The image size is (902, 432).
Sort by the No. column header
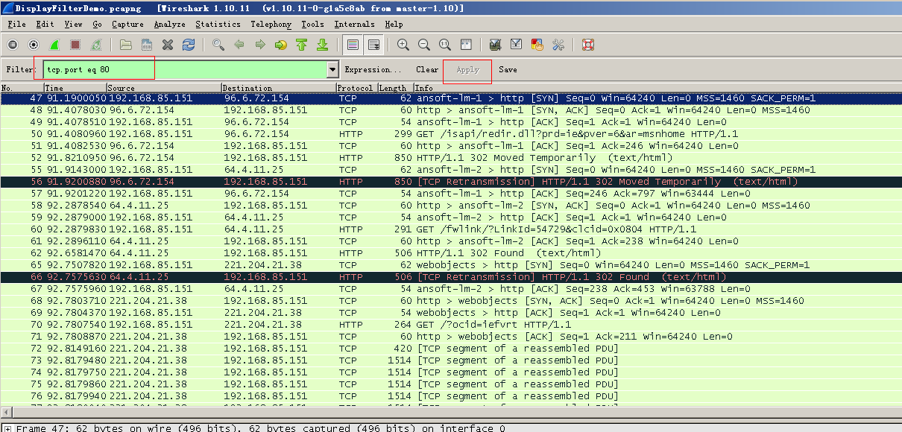(22, 88)
